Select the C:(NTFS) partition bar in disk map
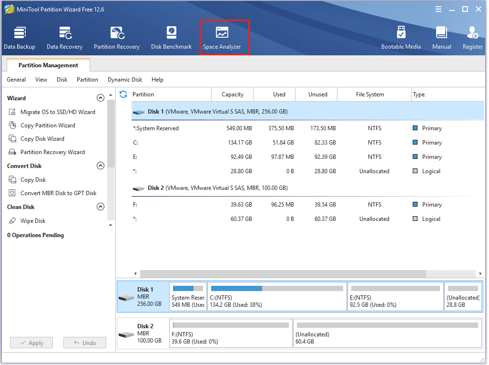489x365 pixels. [x=277, y=296]
